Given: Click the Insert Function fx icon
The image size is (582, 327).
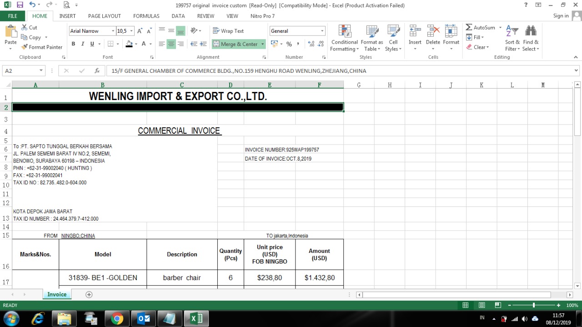Looking at the screenshot, I should 97,71.
